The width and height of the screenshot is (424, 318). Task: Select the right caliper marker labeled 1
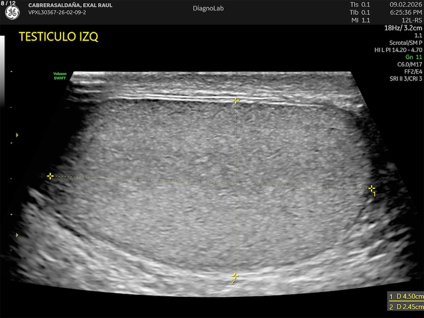pos(371,188)
